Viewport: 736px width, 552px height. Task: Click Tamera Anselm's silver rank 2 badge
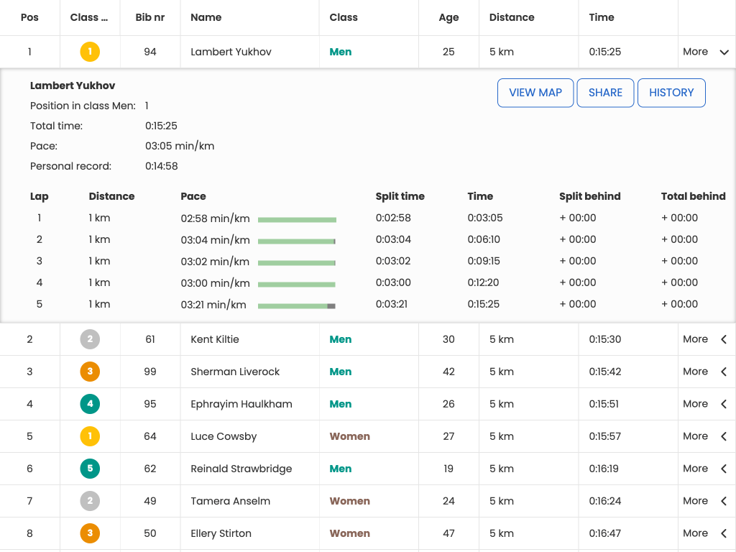coord(90,501)
